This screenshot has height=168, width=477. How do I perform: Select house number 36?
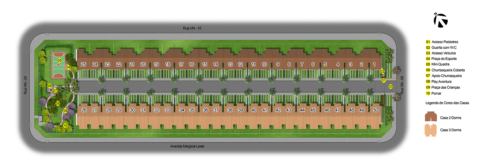point(205,110)
